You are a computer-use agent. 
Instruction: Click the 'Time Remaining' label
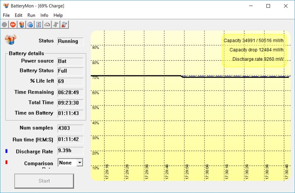tap(34, 92)
